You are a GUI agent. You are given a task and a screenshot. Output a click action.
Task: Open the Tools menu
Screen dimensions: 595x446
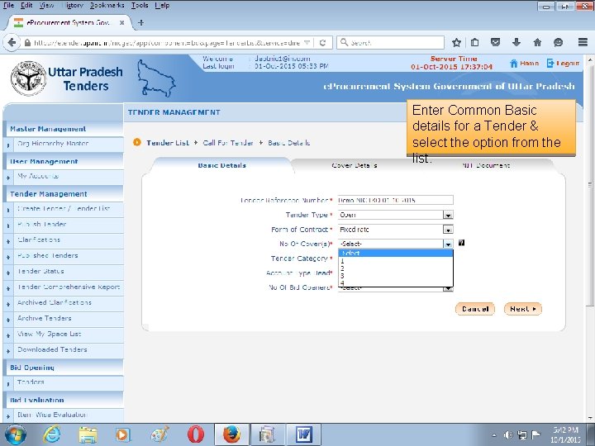tap(140, 5)
